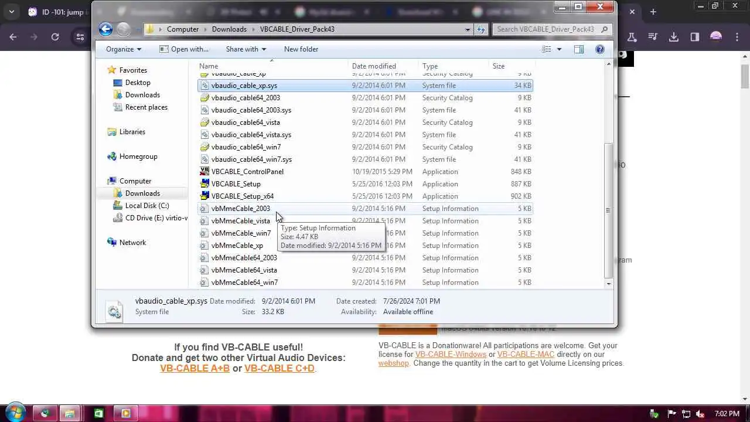
Task: Click the Network icon in navigation pane
Action: (112, 242)
